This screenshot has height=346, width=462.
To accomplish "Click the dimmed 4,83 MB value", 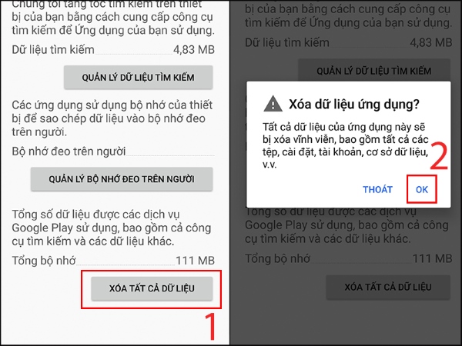I will [431, 42].
